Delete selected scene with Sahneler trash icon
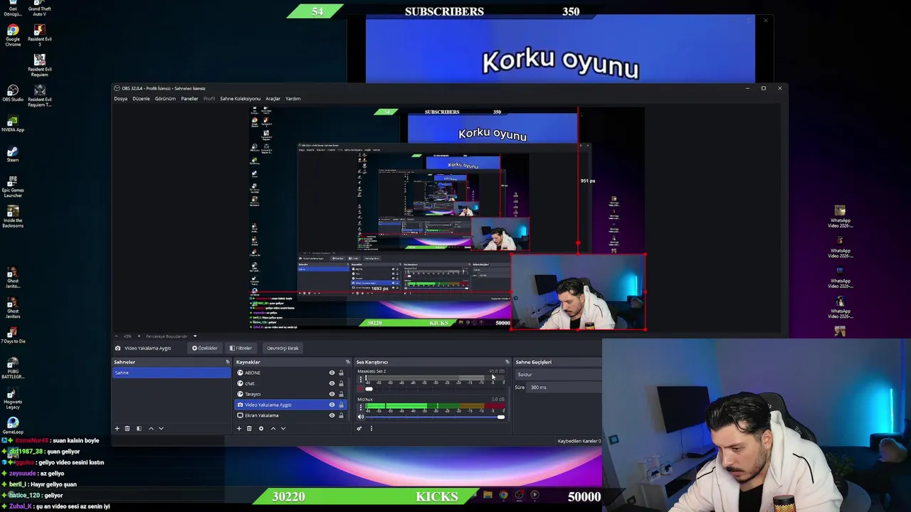 [127, 428]
